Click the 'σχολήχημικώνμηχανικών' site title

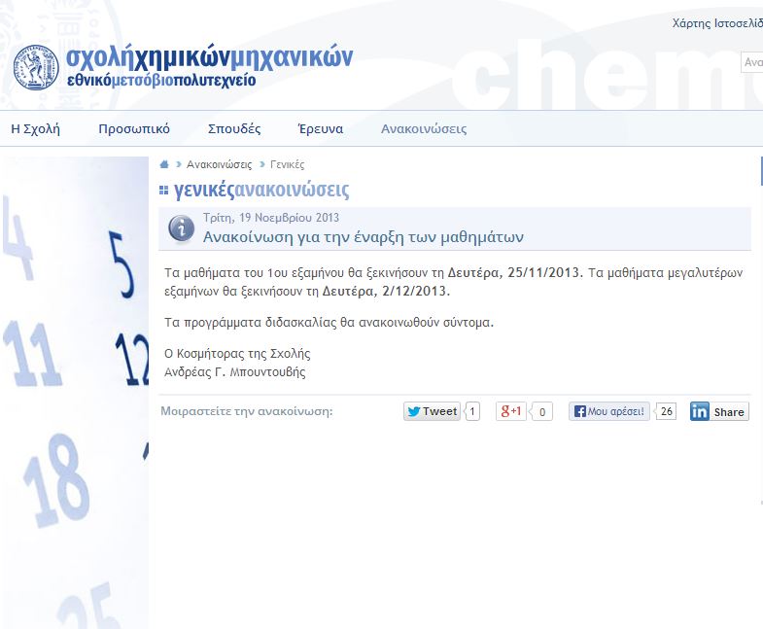click(209, 57)
